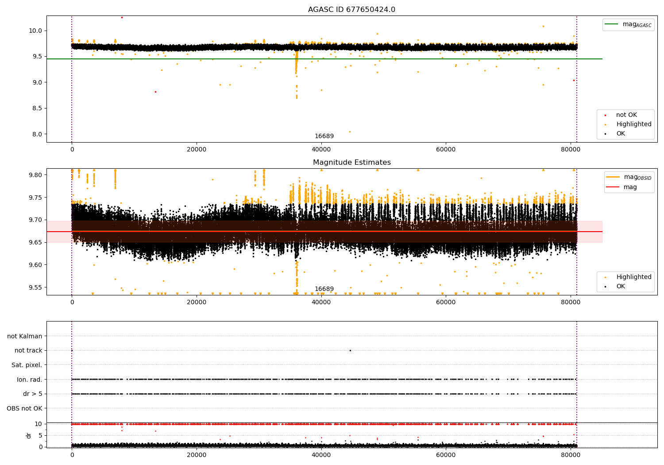Click the 'Magnitude Estimates' title
Image resolution: width=664 pixels, height=465 pixels.
coord(351,163)
